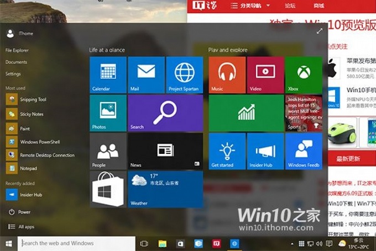Focus the Search the web and Windows box
The height and width of the screenshot is (251, 376).
[x=76, y=244]
